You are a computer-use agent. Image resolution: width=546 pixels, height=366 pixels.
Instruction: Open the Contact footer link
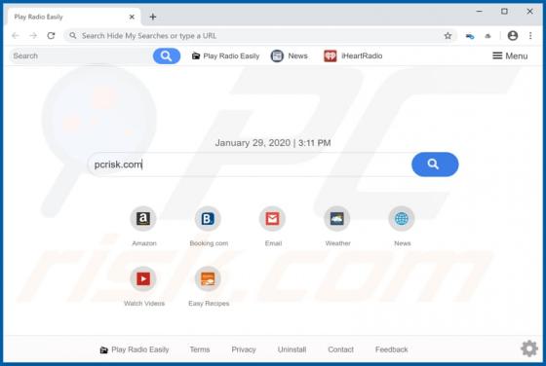[340, 349]
